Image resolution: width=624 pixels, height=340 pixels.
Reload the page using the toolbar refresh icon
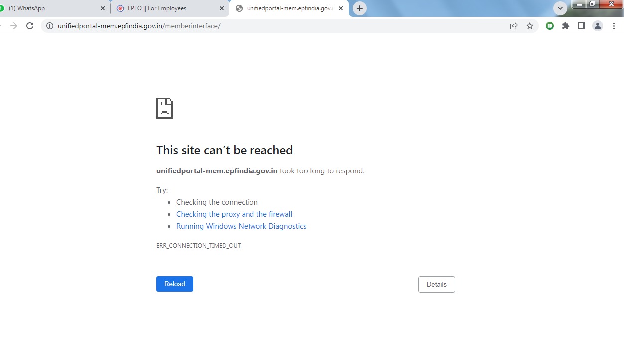(30, 26)
